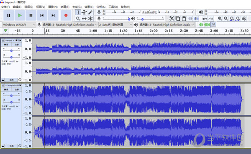Viewport: 251px width, 154px height.
Task: Close the blackpink track with its X
Action: pyautogui.click(x=3, y=85)
